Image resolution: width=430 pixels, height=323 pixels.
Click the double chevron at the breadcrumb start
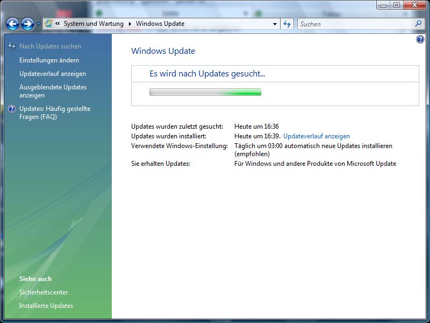(58, 24)
